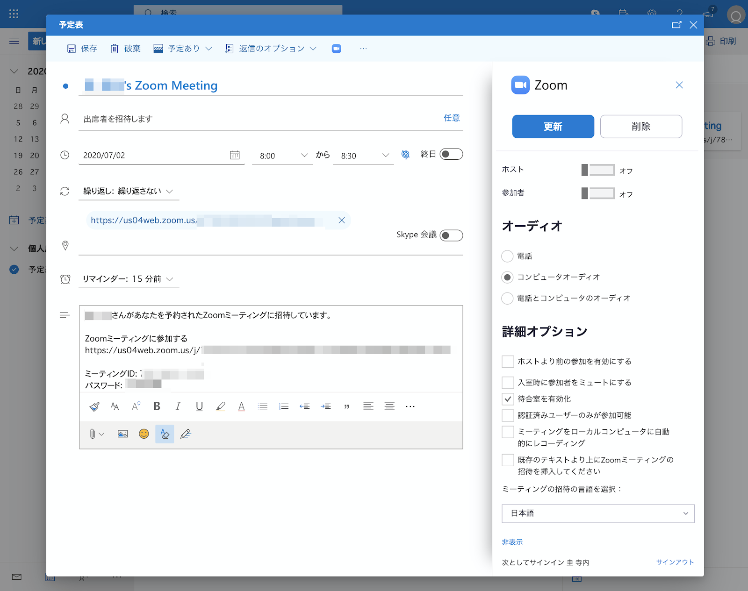Toggle underline formatting
The image size is (748, 591).
click(199, 406)
